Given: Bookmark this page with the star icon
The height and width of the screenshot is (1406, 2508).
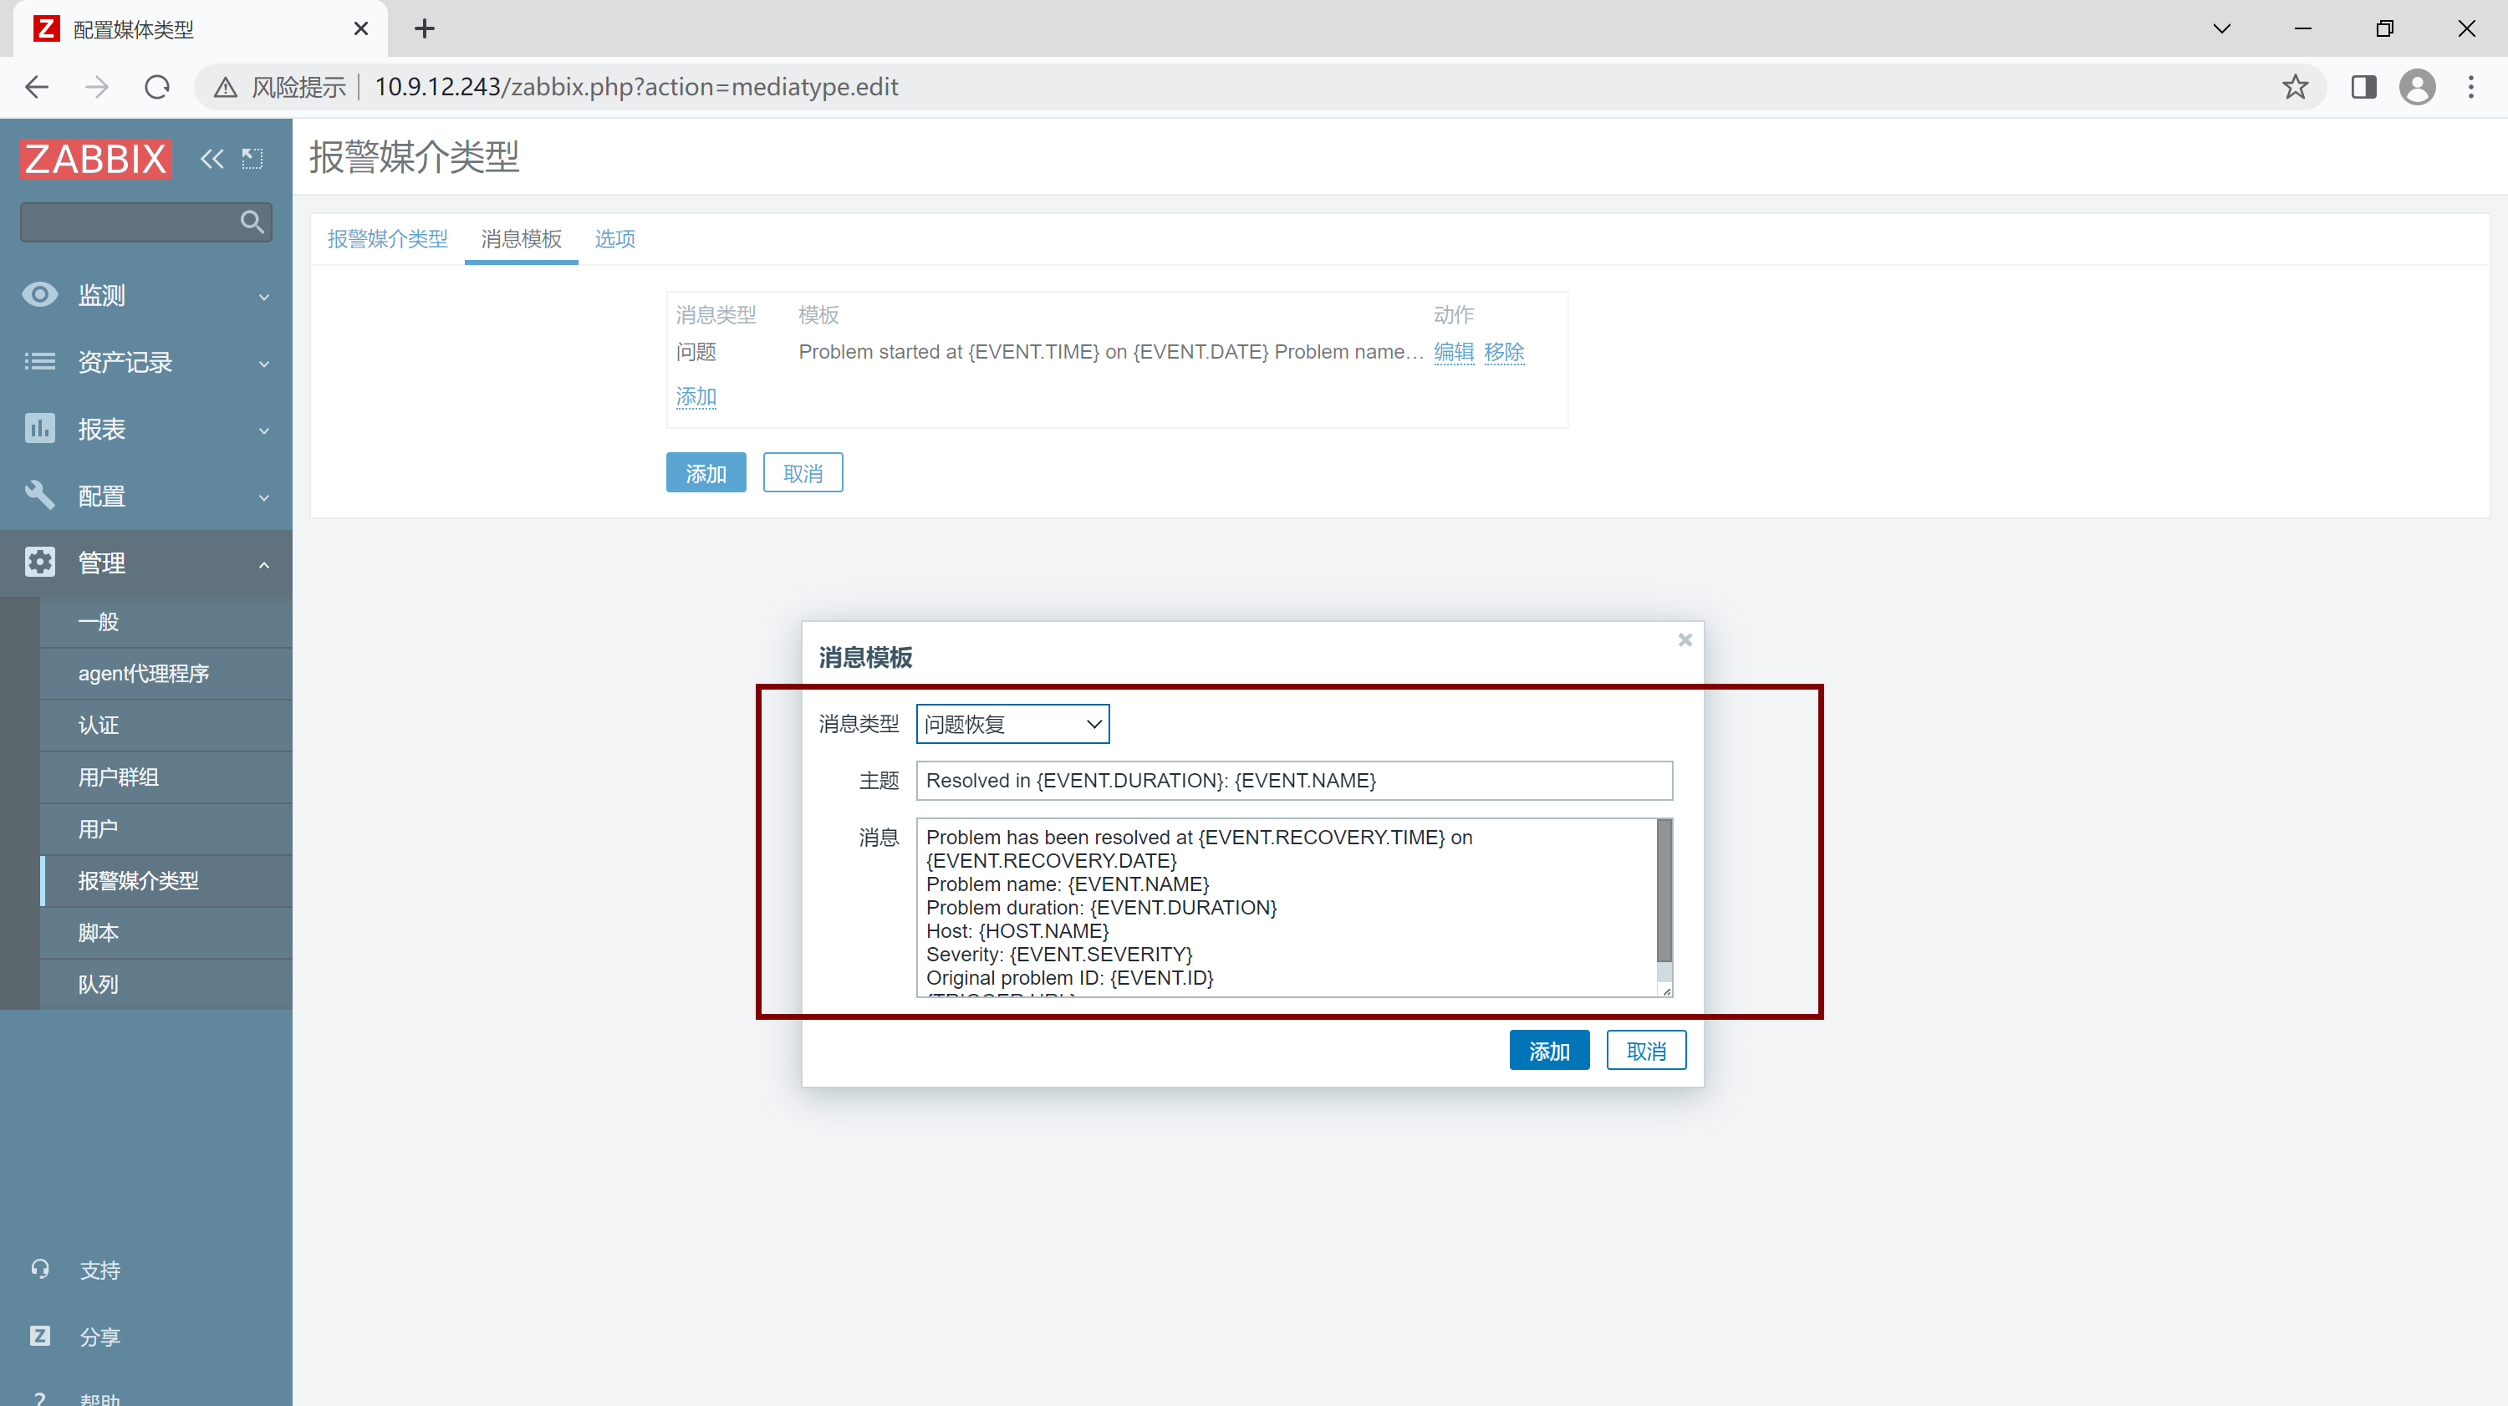Looking at the screenshot, I should (2295, 87).
